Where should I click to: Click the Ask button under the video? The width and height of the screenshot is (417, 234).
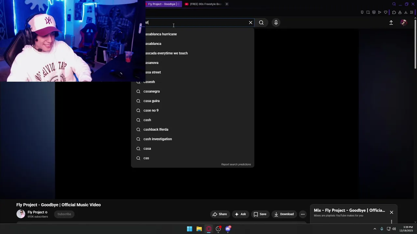pyautogui.click(x=240, y=214)
